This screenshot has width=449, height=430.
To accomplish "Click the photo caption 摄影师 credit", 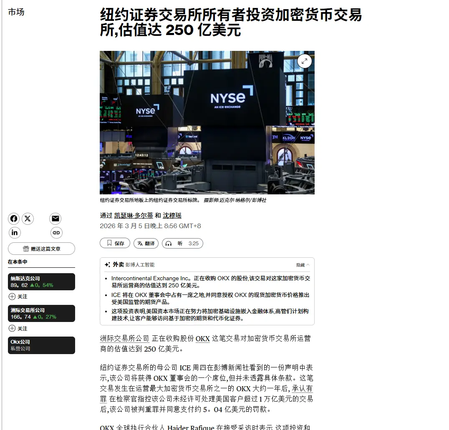I will (x=235, y=200).
